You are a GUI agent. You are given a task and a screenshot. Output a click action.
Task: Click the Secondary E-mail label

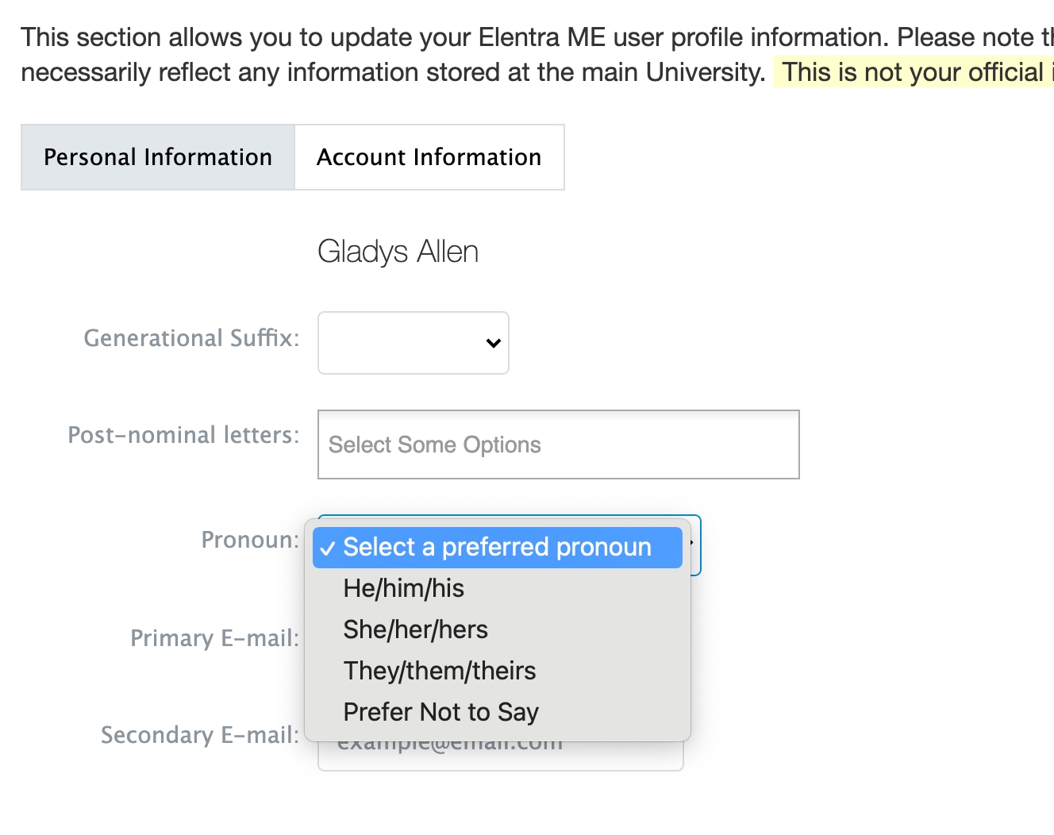pyautogui.click(x=200, y=735)
